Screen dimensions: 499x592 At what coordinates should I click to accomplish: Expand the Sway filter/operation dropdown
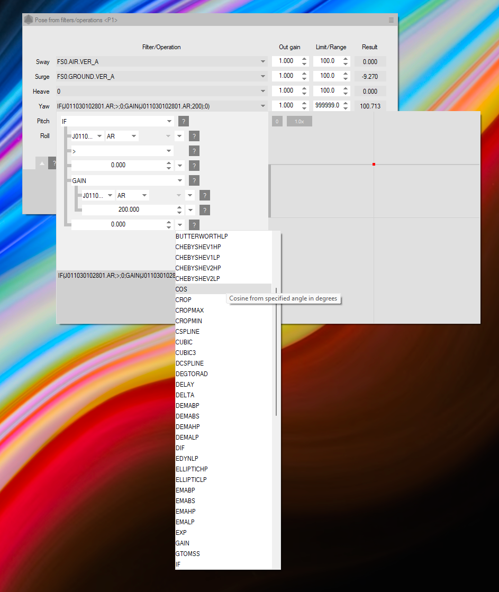click(x=263, y=62)
